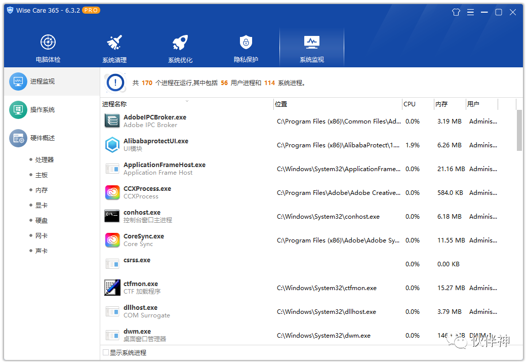Click the 1.9% CPU value
This screenshot has width=527, height=364.
(413, 145)
